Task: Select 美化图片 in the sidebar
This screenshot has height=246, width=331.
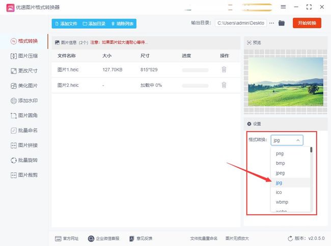Action: point(24,86)
